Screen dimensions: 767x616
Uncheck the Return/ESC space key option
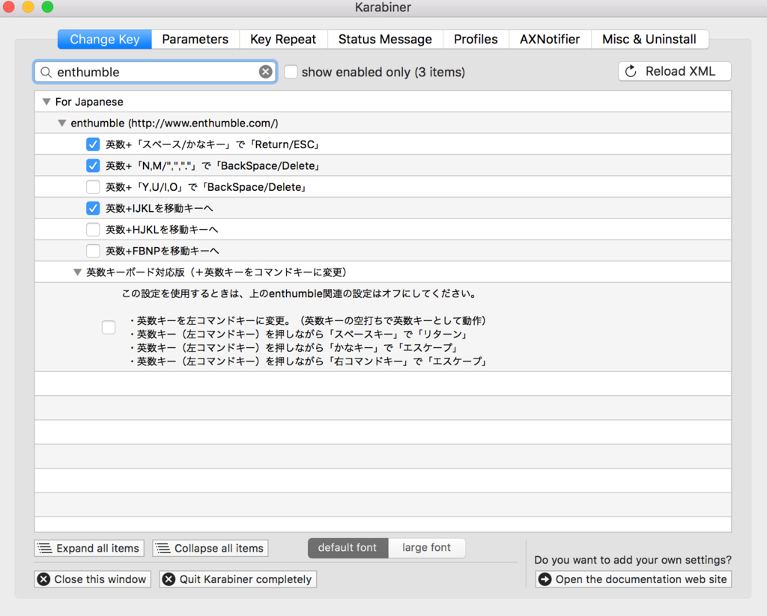pos(93,144)
